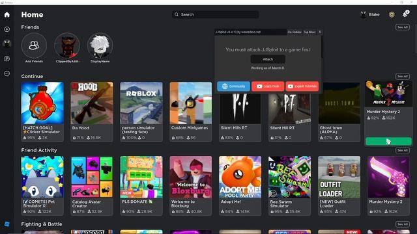
Task: Open Blake profile in top bar
Action: (370, 14)
